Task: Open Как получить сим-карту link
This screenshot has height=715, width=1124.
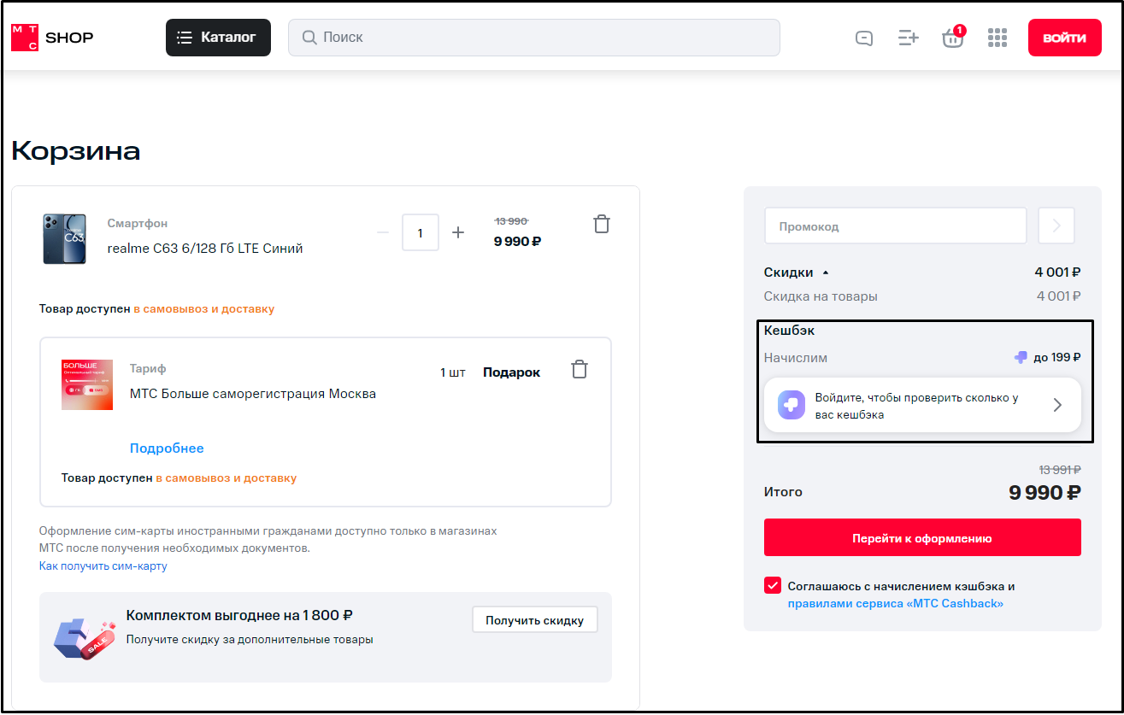Action: tap(103, 566)
